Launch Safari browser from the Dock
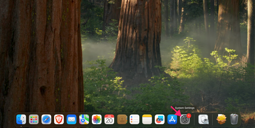The image size is (255, 128). pyautogui.click(x=46, y=119)
